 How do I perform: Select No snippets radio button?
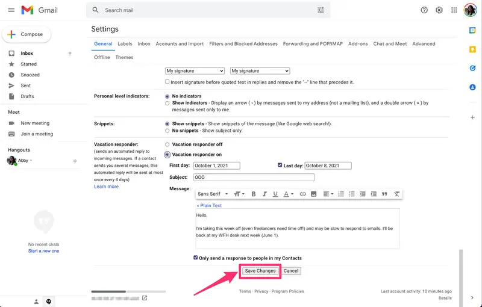click(167, 131)
